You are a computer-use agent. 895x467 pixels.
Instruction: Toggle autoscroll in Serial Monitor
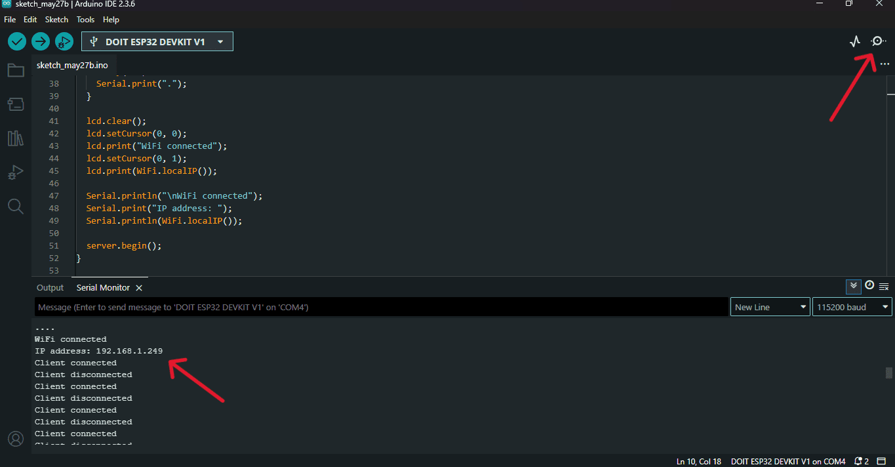pos(853,286)
